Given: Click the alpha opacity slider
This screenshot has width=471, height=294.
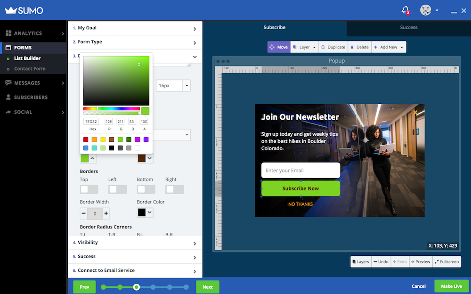Looking at the screenshot, I should [112, 114].
